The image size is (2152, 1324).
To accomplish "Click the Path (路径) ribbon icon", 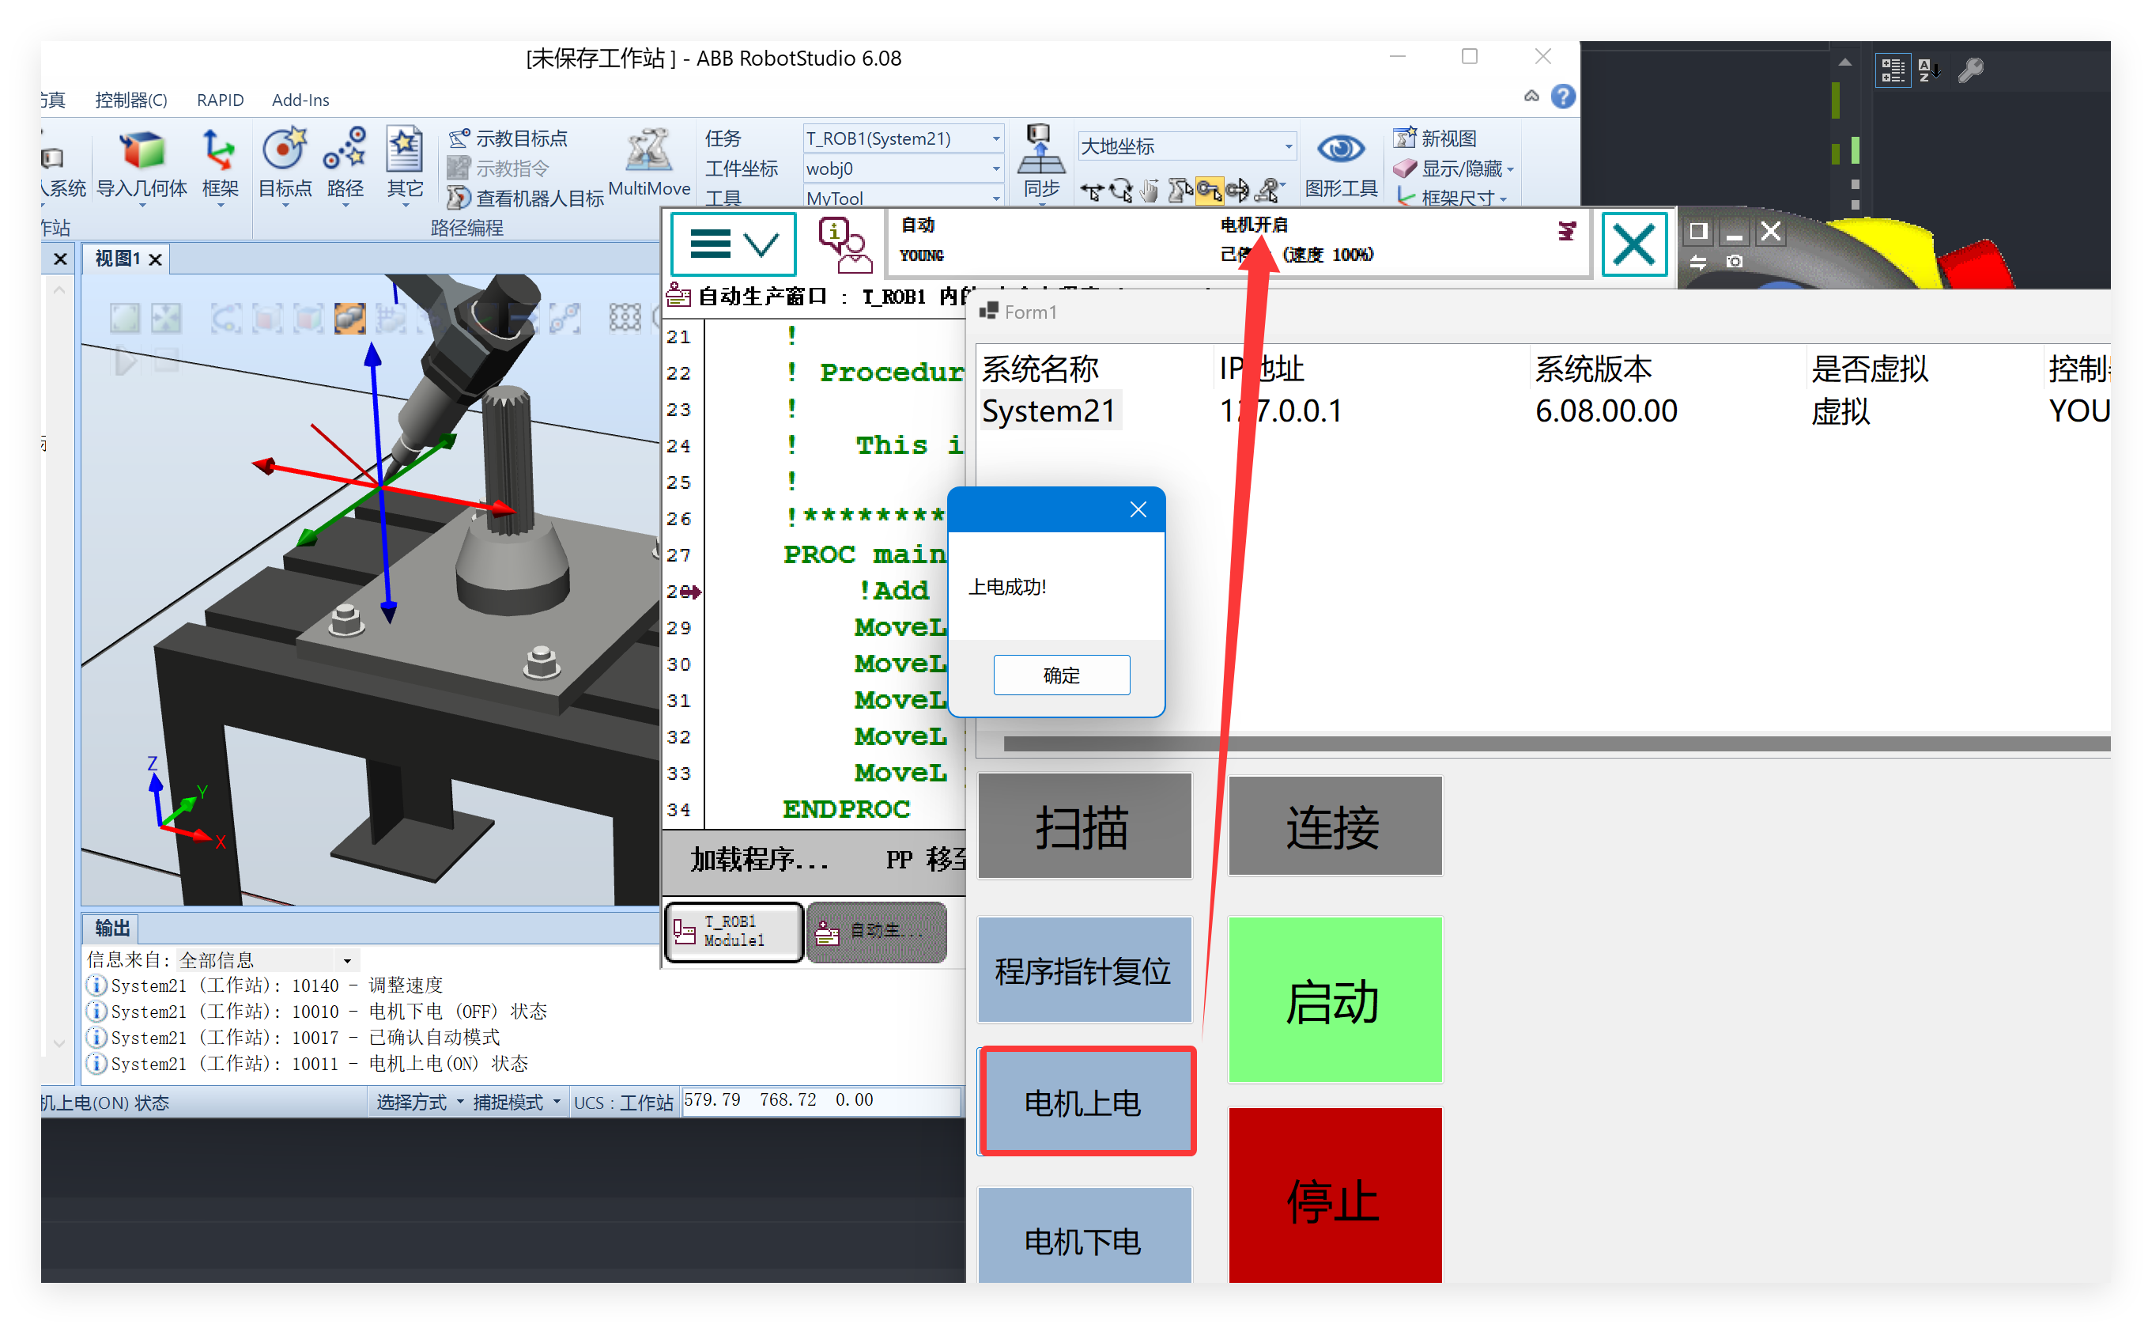I will (345, 164).
